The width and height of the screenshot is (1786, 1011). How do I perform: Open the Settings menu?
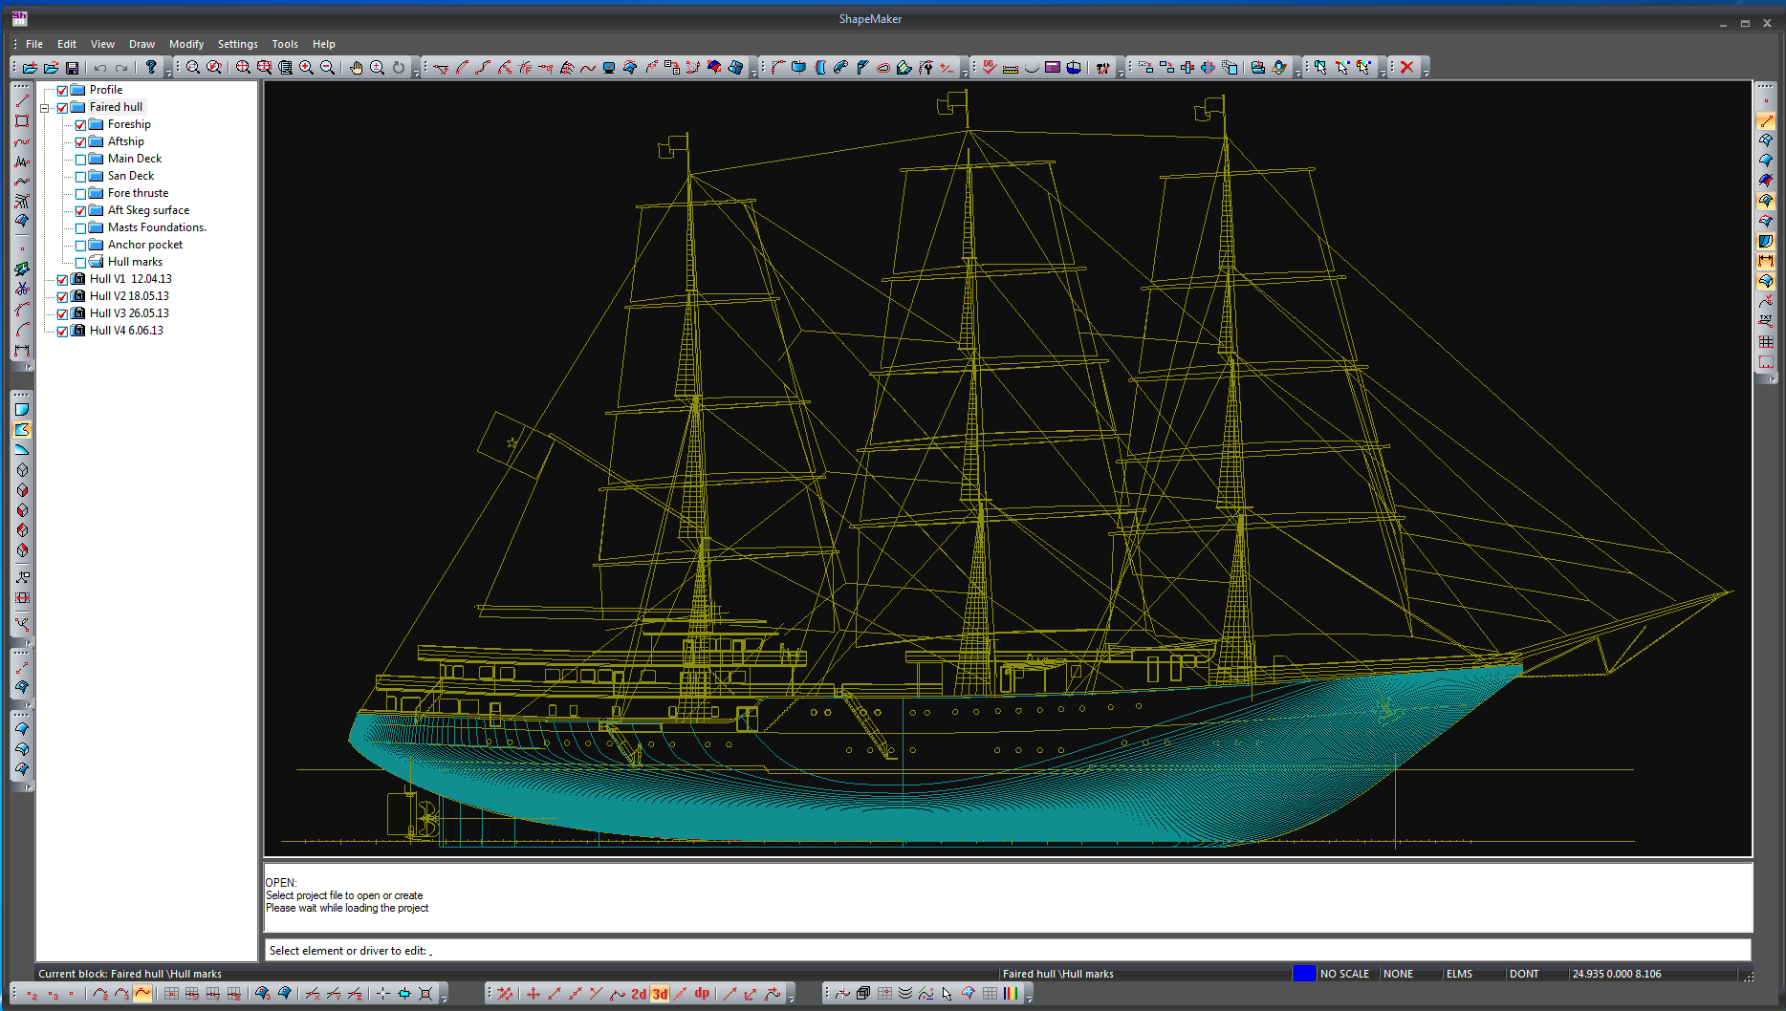click(x=237, y=44)
